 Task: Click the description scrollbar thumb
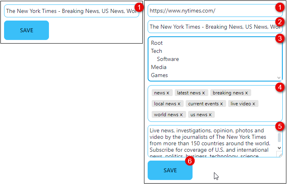point(280,138)
